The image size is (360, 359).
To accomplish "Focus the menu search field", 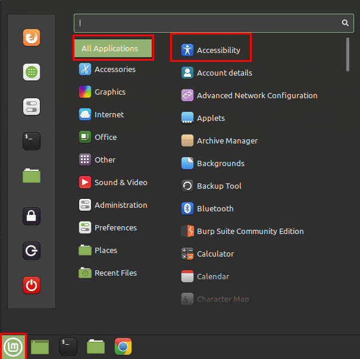I will 214,23.
